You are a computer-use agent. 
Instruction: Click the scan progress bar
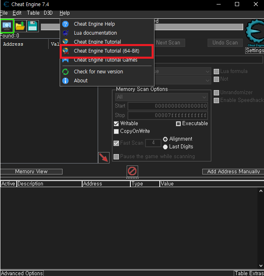199,27
